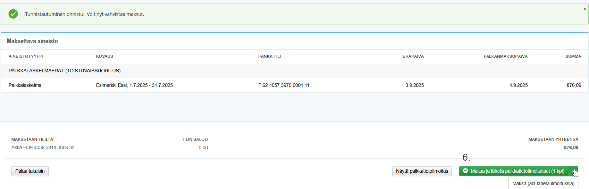Click paying account "Aktia FI39 4058 5818 0006 32"
The width and height of the screenshot is (589, 189).
(43, 147)
